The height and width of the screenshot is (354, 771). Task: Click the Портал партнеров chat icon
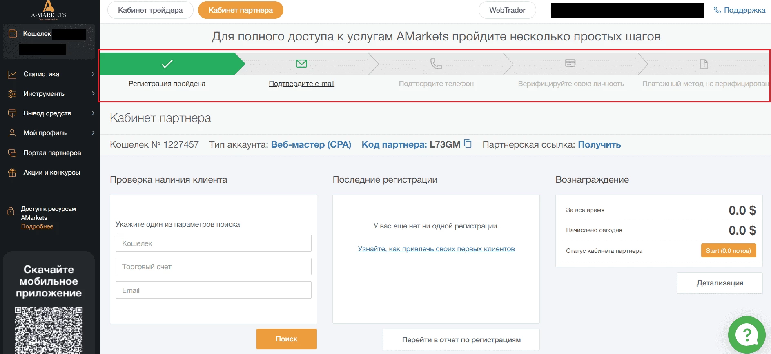point(12,153)
